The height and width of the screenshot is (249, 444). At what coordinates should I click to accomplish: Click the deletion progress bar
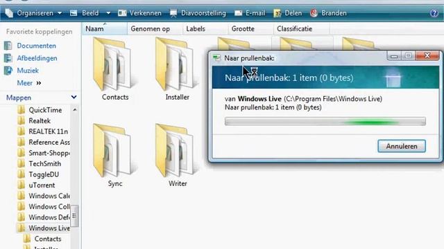pos(325,122)
